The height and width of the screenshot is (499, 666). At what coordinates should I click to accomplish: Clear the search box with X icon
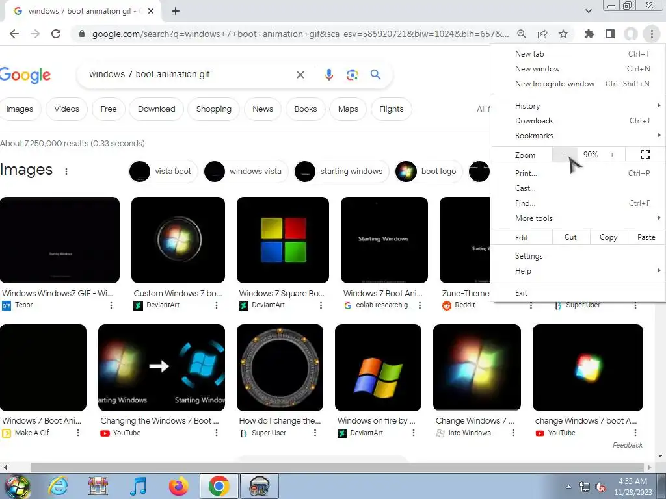pos(300,75)
